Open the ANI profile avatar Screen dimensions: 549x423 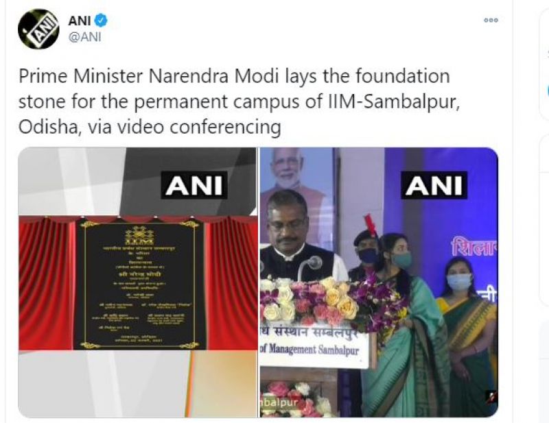(38, 29)
